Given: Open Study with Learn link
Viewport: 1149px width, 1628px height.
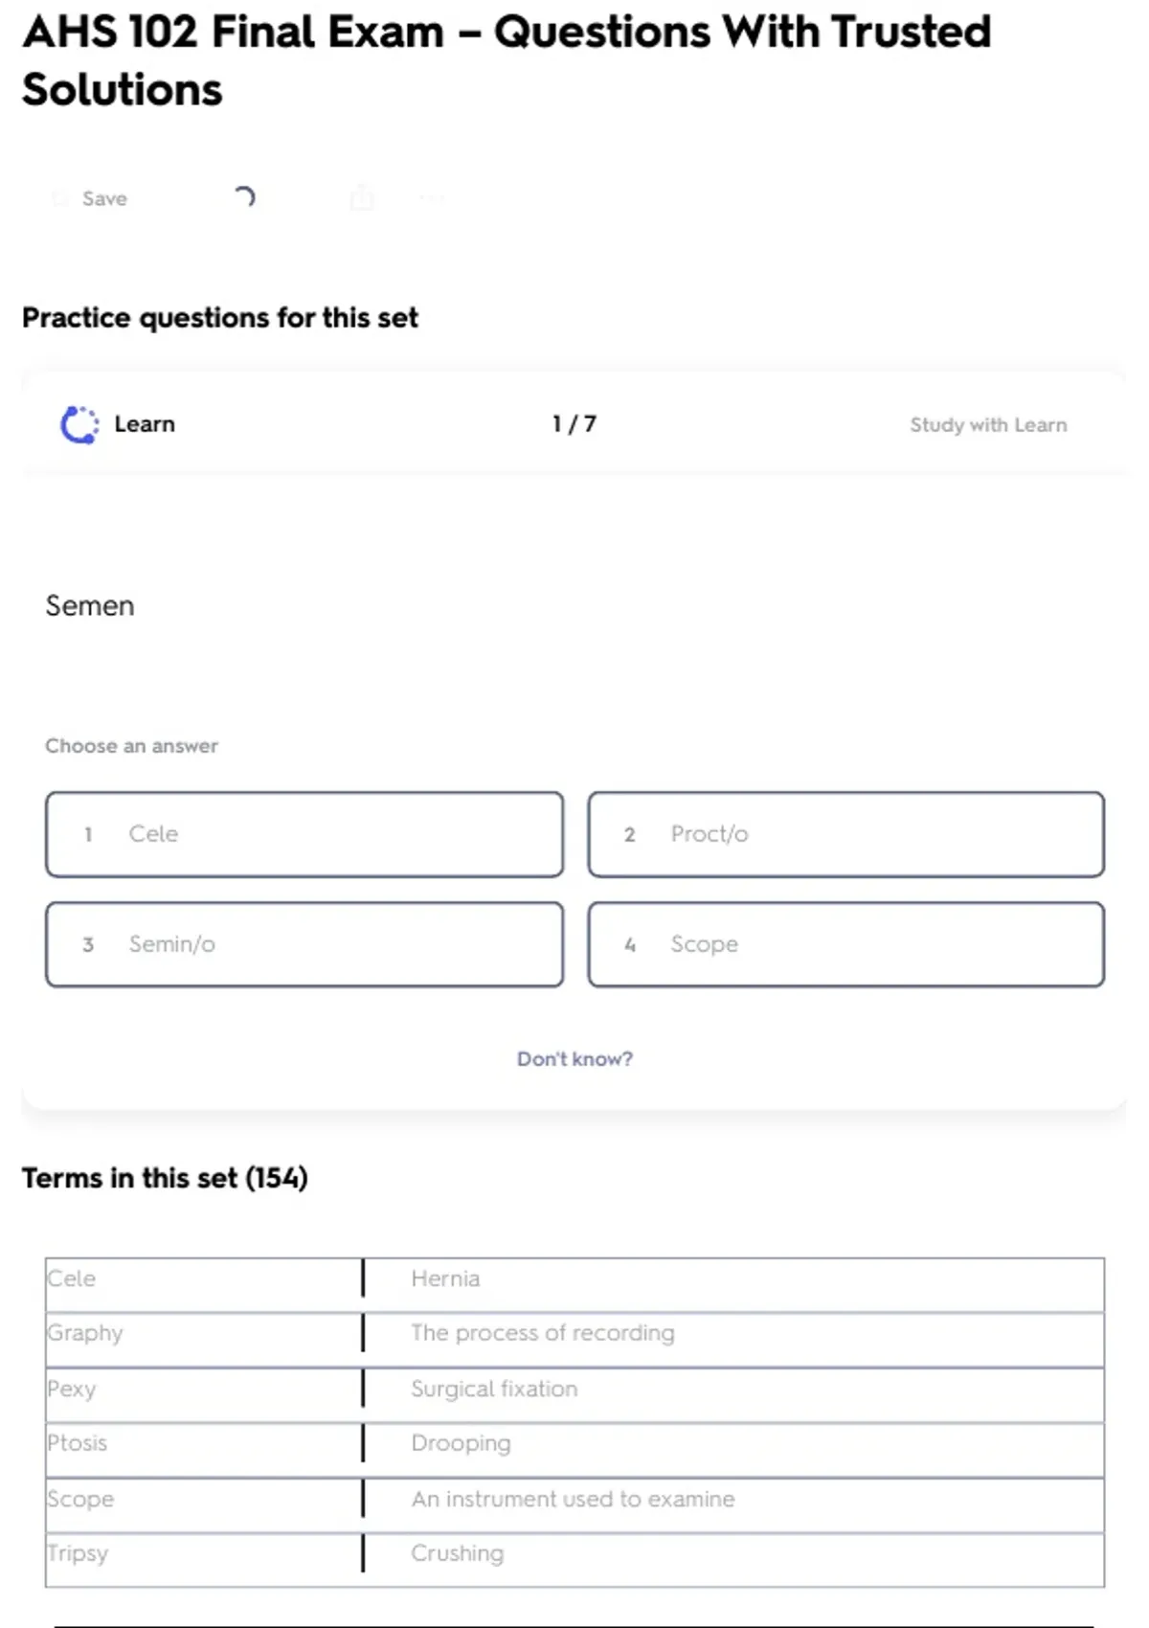Looking at the screenshot, I should pos(987,425).
